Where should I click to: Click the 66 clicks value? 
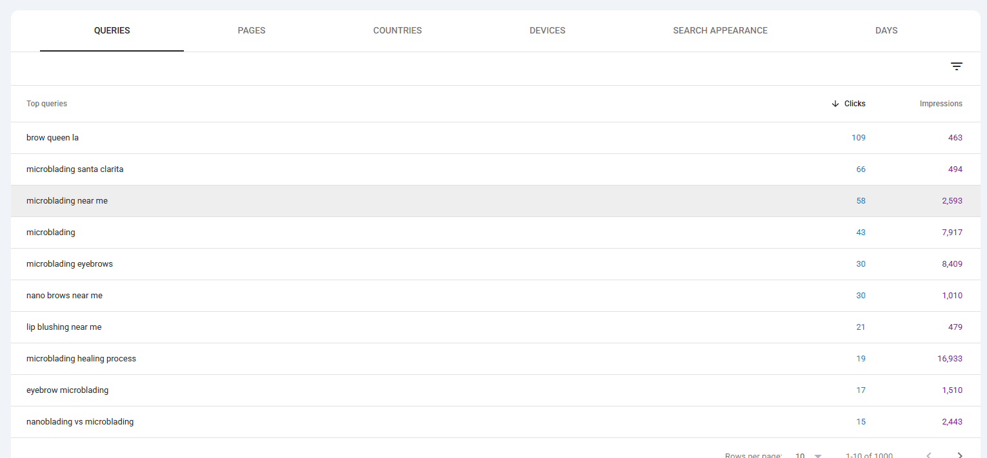pos(861,169)
